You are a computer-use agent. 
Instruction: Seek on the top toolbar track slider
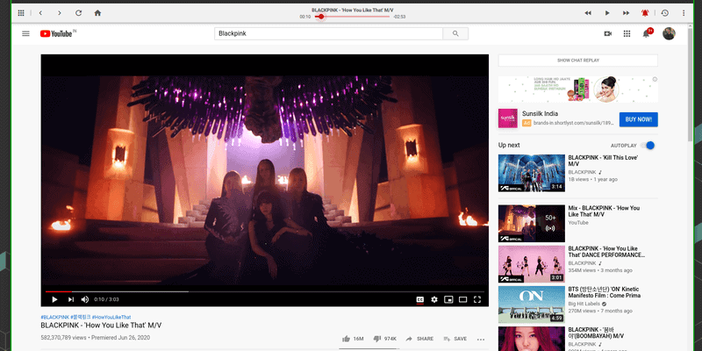click(353, 17)
